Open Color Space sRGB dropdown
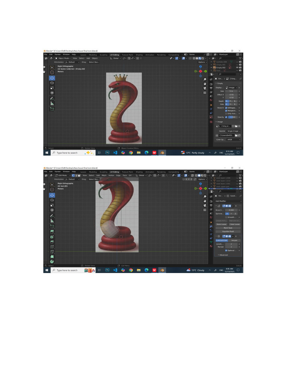The image size is (287, 383). coord(233,140)
